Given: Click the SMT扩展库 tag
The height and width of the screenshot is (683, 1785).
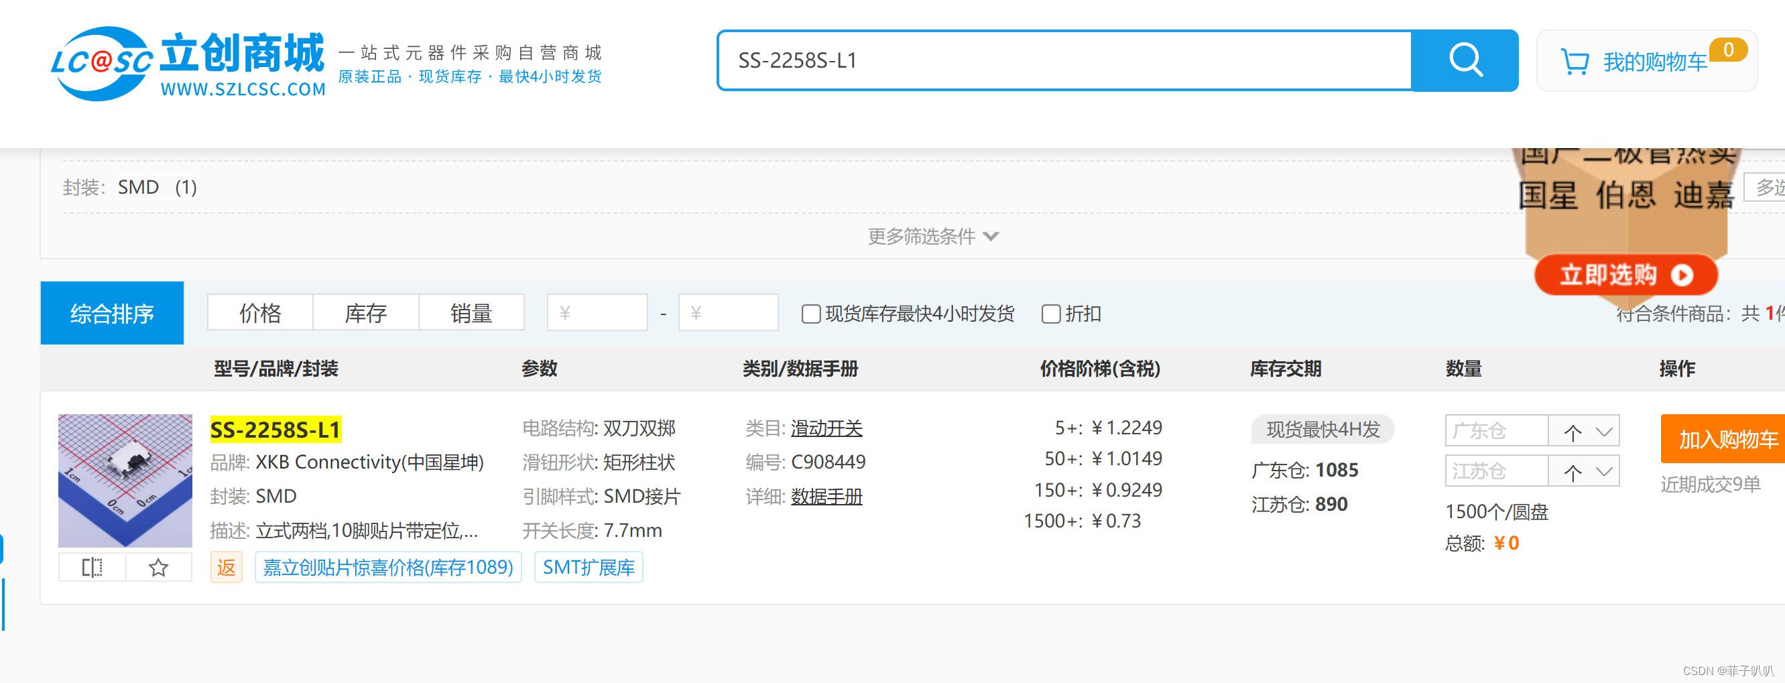Looking at the screenshot, I should 589,567.
